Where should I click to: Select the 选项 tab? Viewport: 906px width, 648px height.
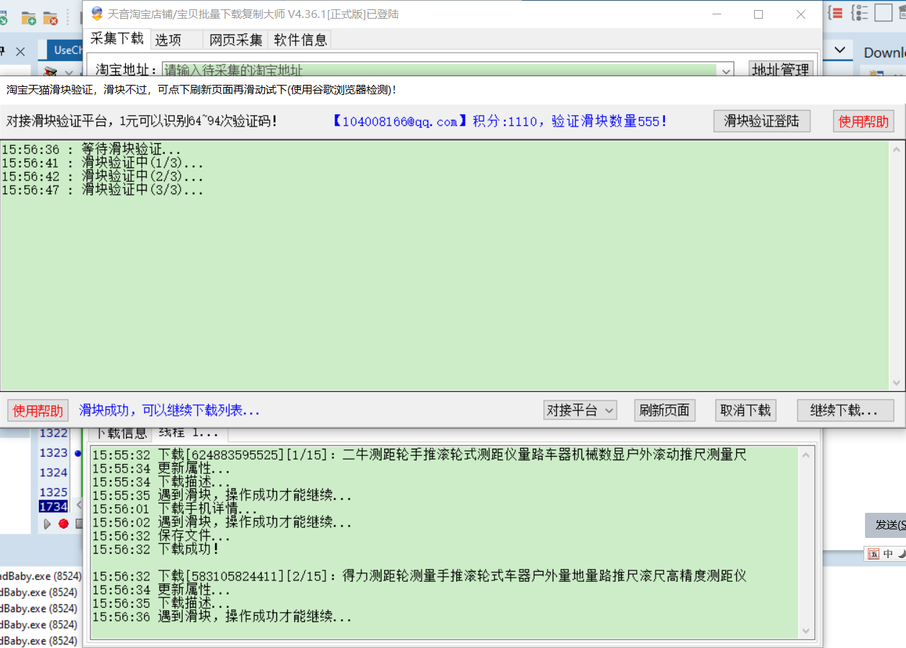(x=168, y=40)
